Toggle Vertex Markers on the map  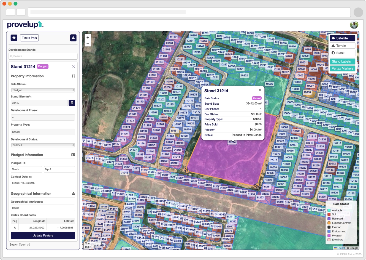342,68
